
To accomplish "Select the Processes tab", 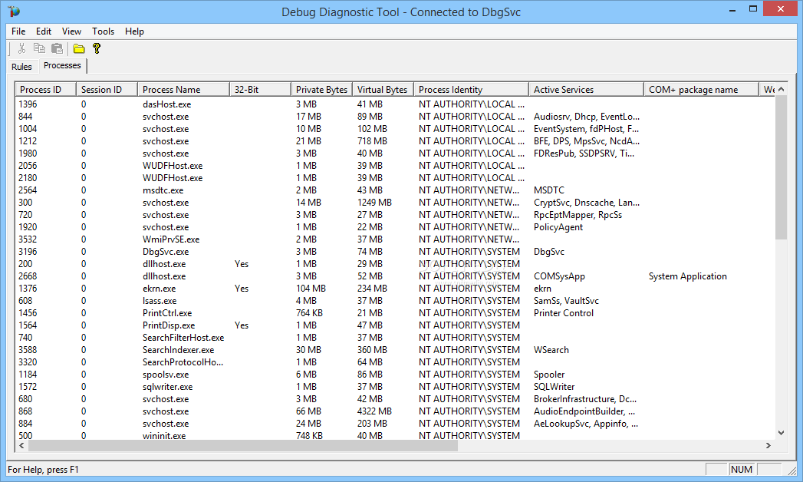I will [x=62, y=65].
